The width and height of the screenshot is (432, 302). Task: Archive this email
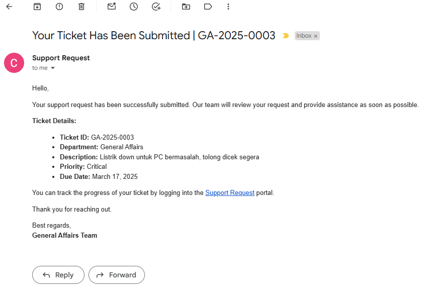37,7
